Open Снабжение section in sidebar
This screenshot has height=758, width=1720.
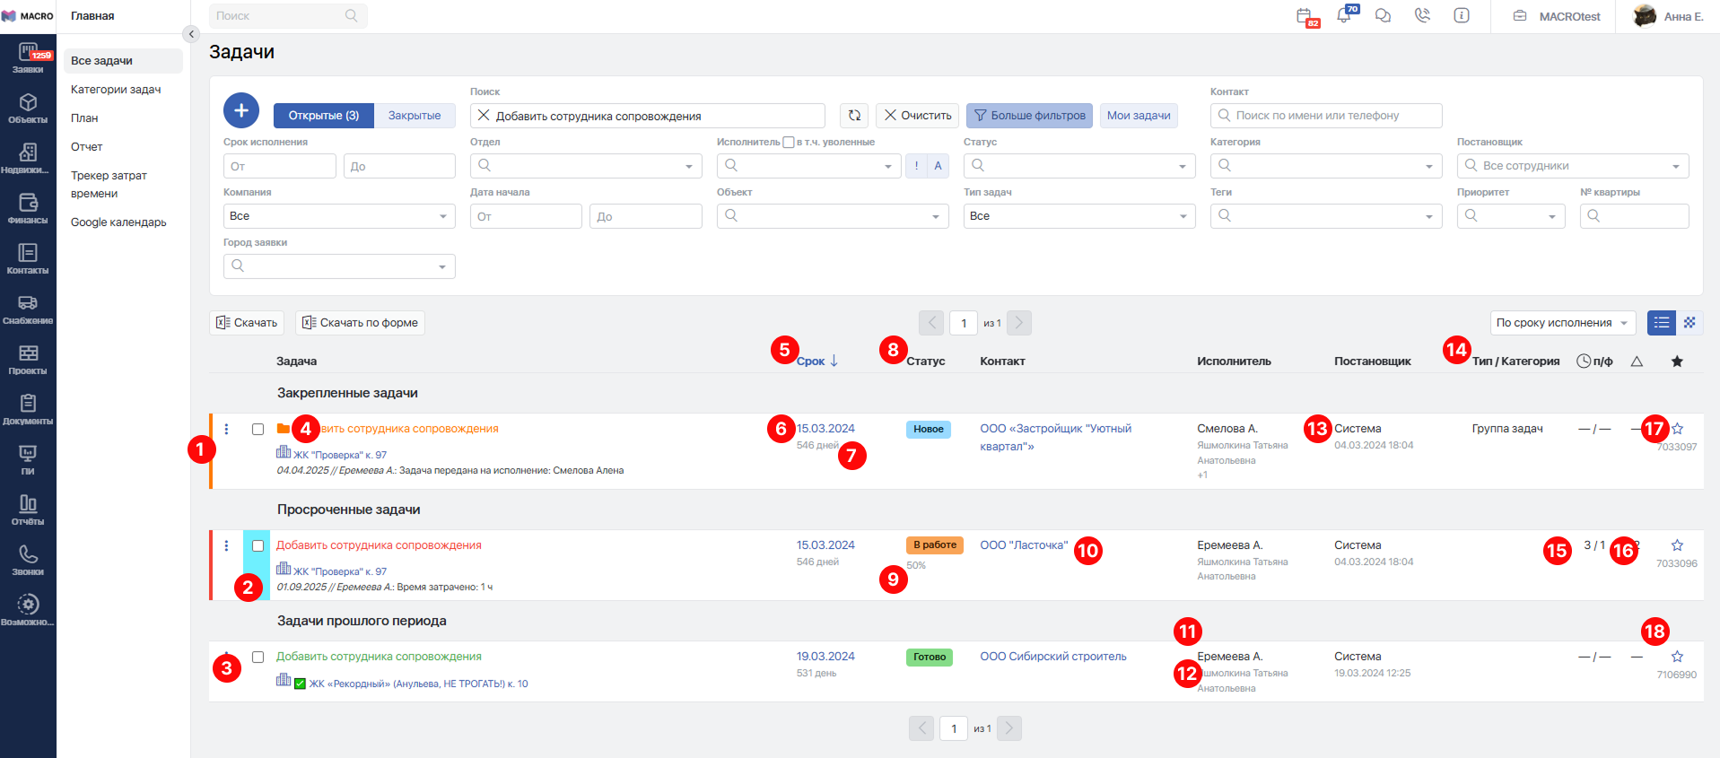pos(28,309)
